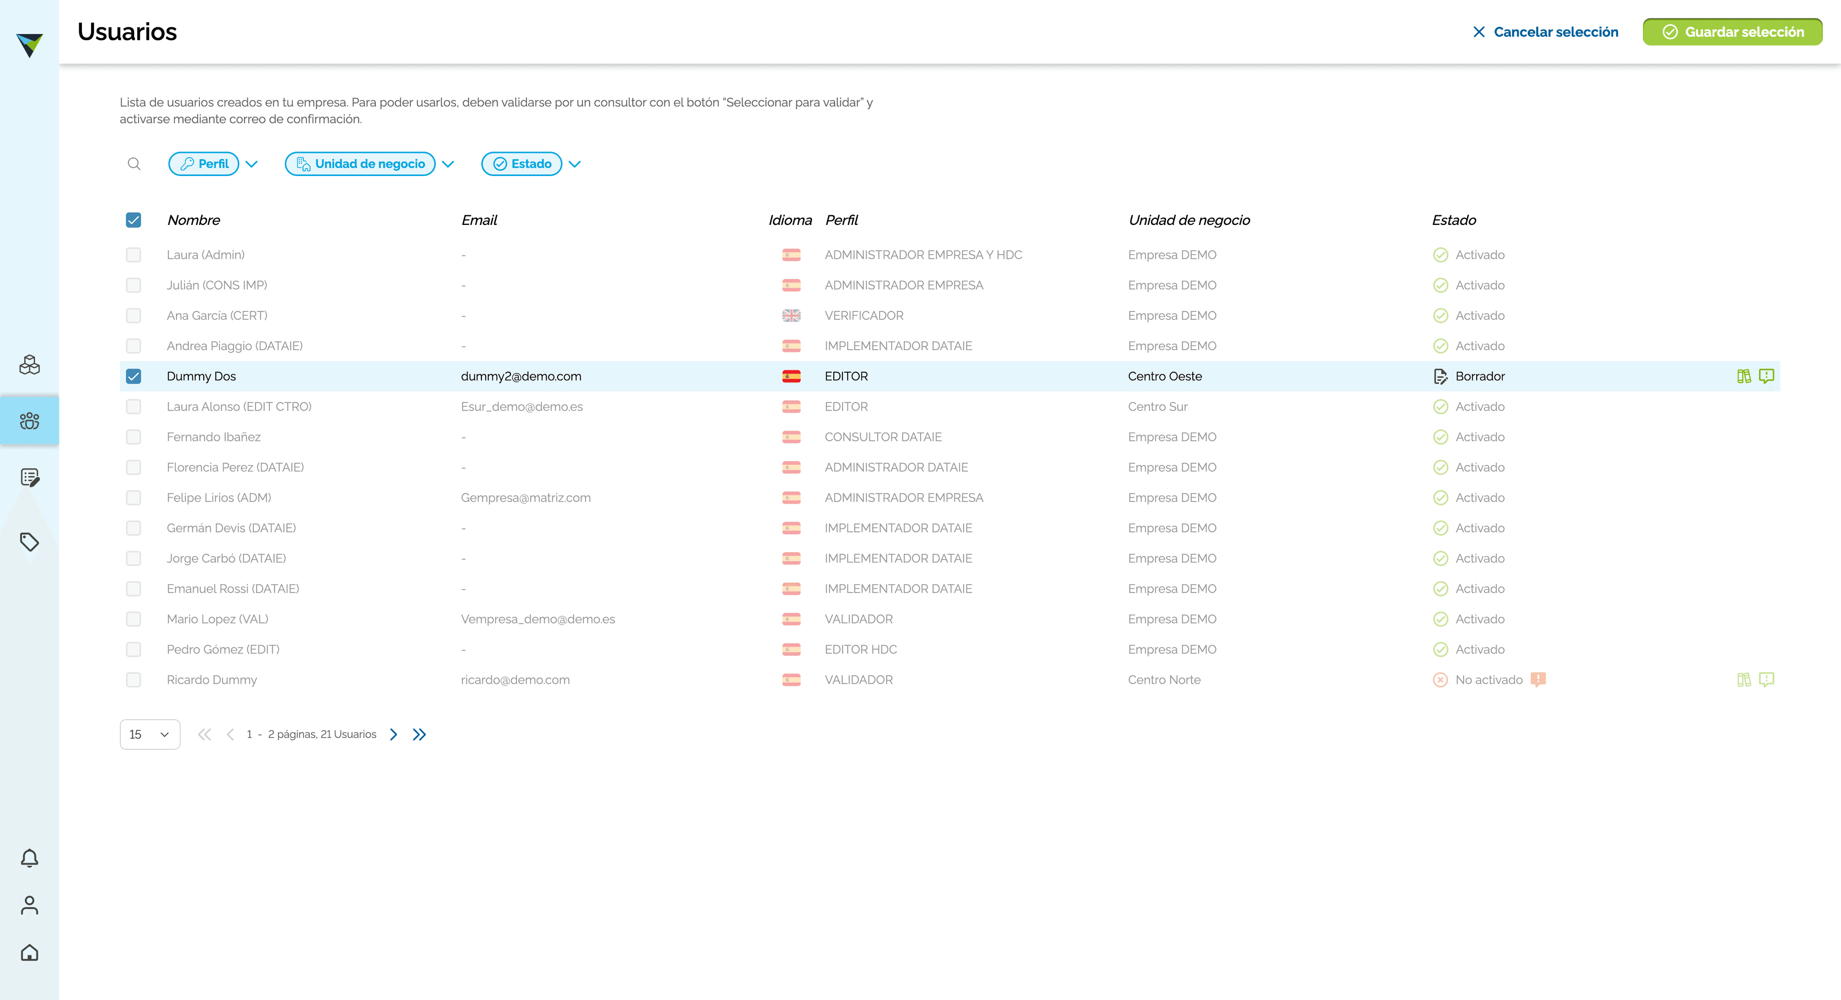
Task: Click the comment alert icon on Ricardo Dummy row
Action: click(1767, 680)
